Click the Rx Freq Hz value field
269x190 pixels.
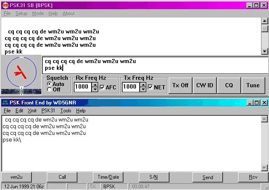click(83, 87)
